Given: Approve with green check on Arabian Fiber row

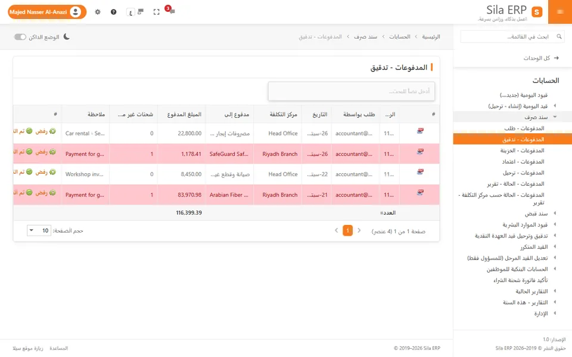Looking at the screenshot, I should (x=29, y=192).
